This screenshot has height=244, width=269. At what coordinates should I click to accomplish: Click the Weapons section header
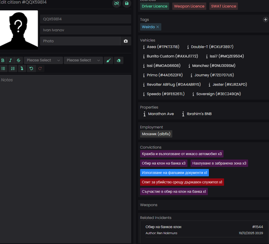click(x=148, y=205)
